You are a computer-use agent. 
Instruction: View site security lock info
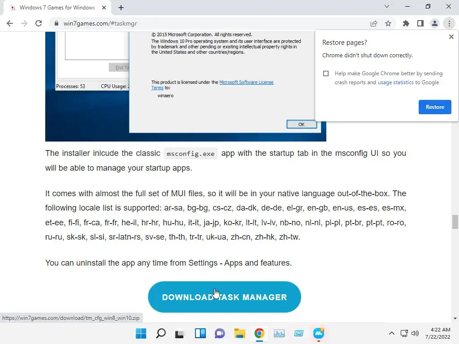[56, 23]
